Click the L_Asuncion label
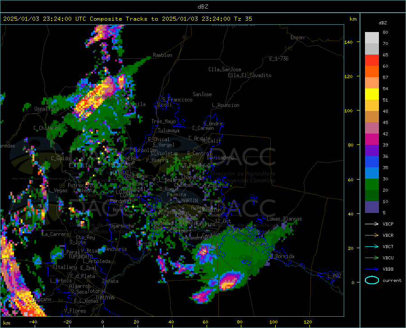Screen dimensions: 406x328 point(226,105)
